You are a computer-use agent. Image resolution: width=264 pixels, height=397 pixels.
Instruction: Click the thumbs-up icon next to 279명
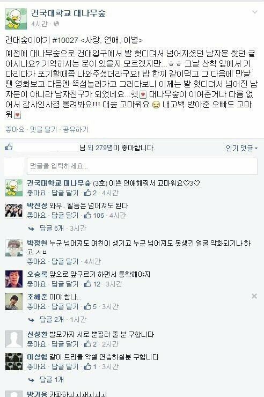tap(9, 147)
